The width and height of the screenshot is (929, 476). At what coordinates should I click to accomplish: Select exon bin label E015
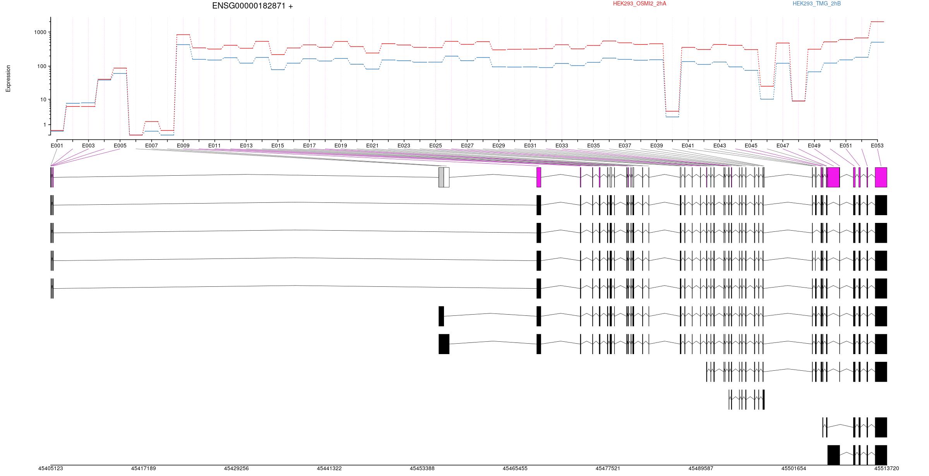pyautogui.click(x=278, y=146)
